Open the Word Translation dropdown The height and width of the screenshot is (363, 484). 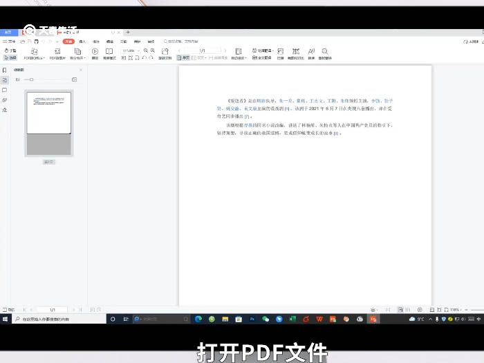(x=263, y=50)
